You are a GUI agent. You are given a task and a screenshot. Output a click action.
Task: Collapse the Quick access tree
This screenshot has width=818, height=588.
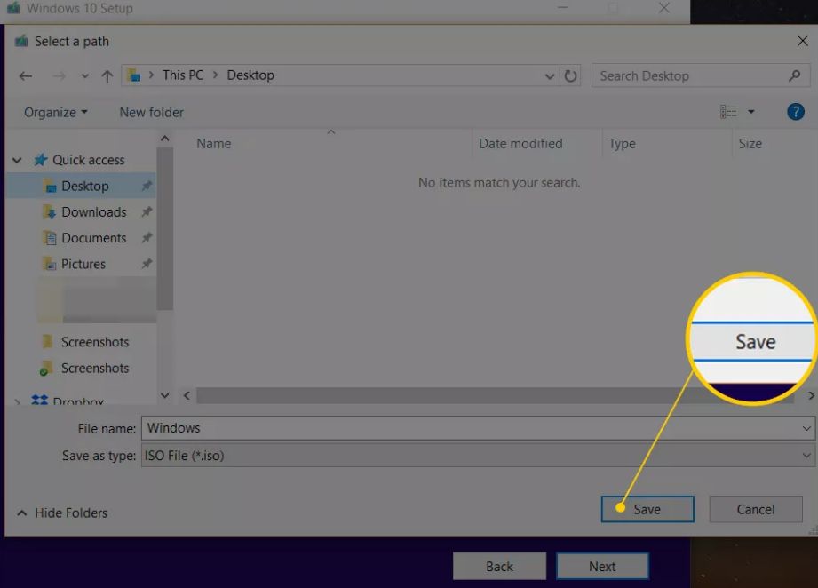point(17,161)
